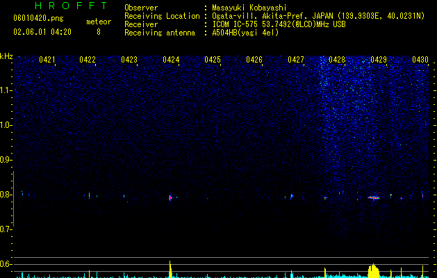This screenshot has width=437, height=278.
Task: Click the 0421 time marker
Action: pos(47,60)
